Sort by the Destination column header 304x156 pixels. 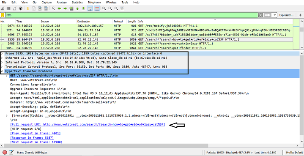(94, 22)
